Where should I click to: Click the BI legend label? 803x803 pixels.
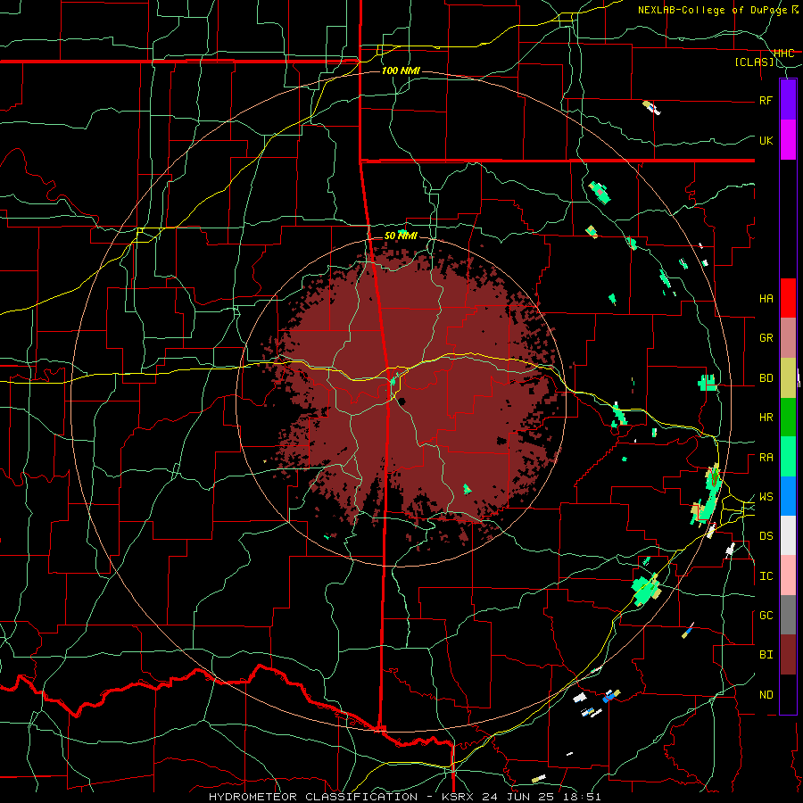766,655
